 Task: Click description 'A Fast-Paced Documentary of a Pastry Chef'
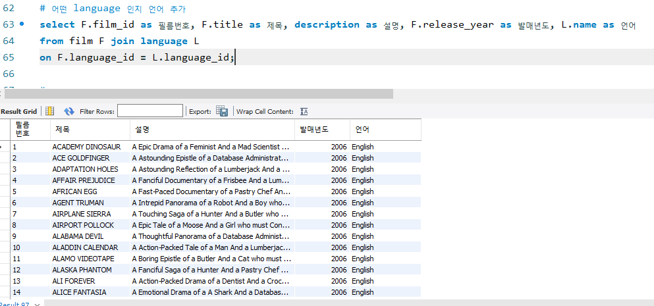[211, 191]
